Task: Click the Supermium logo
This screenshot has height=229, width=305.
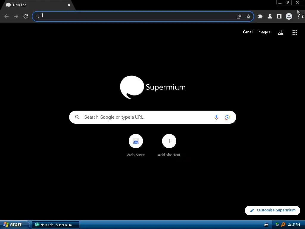Action: 153,87
